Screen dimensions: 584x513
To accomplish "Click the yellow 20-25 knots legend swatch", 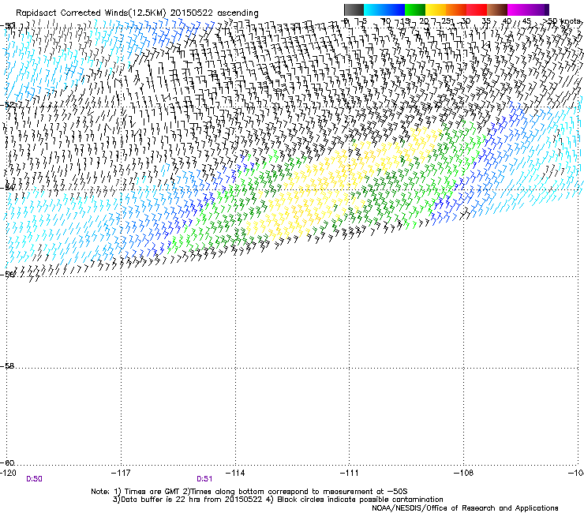I will pos(436,9).
